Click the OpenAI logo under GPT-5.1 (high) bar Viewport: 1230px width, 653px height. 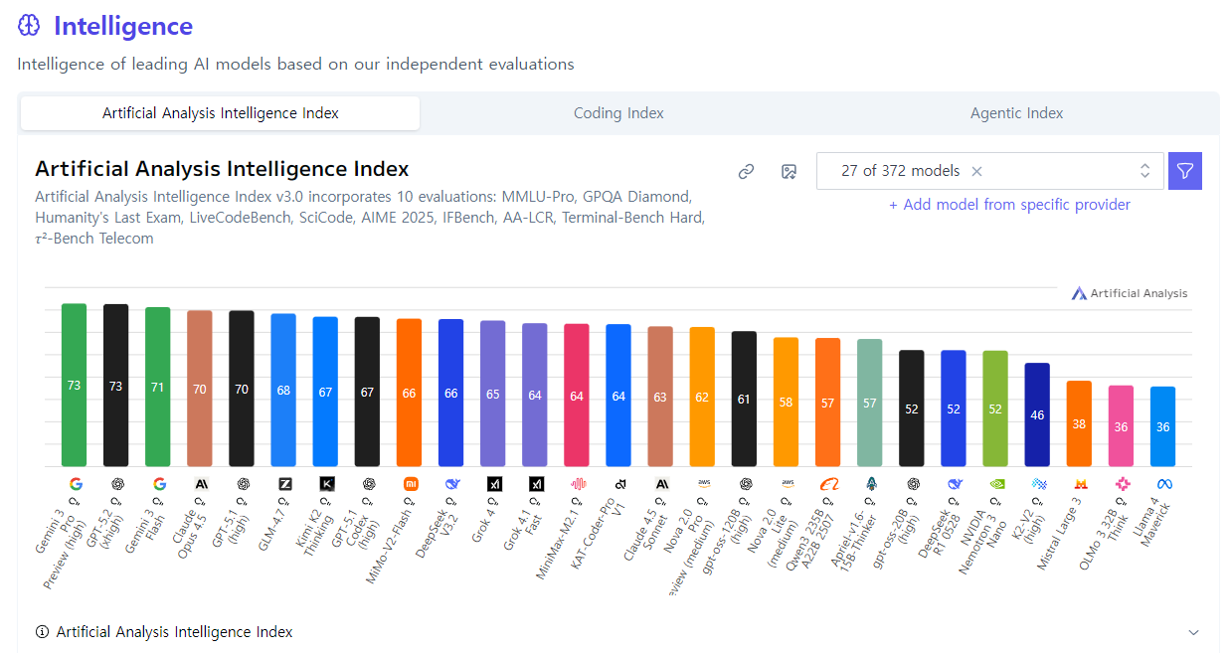[x=242, y=484]
